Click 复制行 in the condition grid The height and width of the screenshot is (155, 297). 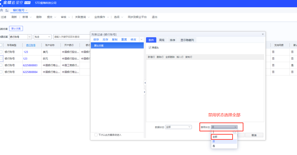coord(189,57)
